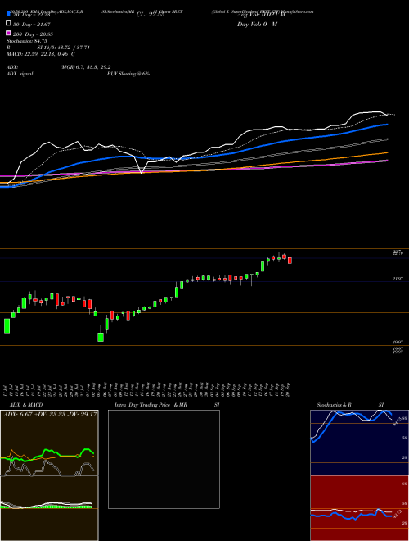Open the empty Intra Day Trading panel
The width and height of the screenshot is (409, 541).
point(164,459)
